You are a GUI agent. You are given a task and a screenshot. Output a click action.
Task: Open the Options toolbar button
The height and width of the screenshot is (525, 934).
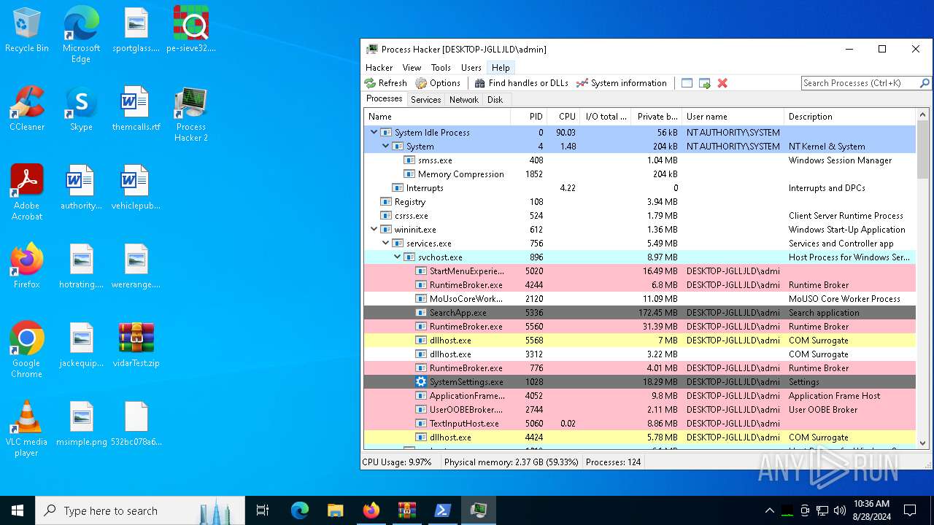coord(438,83)
